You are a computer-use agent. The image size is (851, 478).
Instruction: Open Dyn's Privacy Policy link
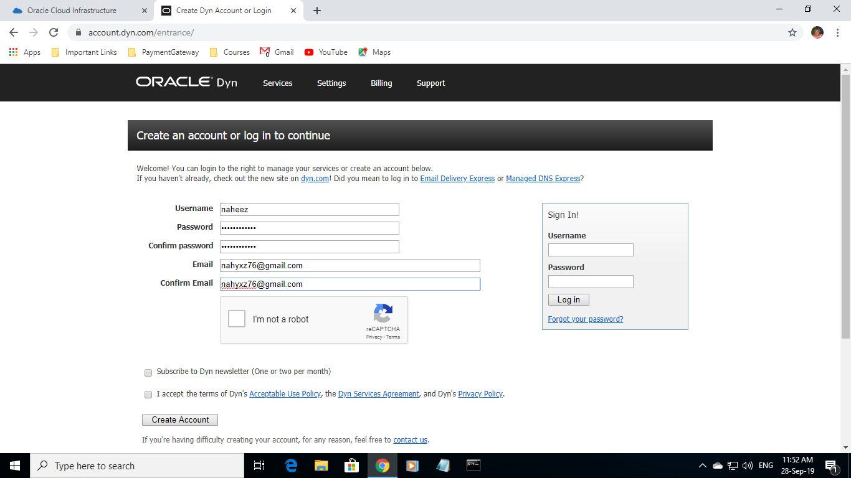[x=480, y=394]
